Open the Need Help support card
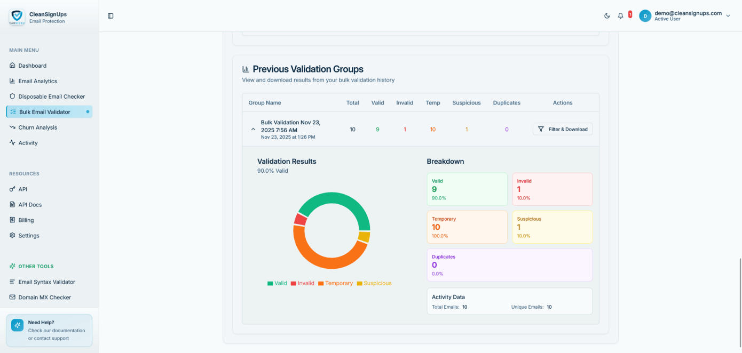Screen dimensions: 742x353 [49, 330]
